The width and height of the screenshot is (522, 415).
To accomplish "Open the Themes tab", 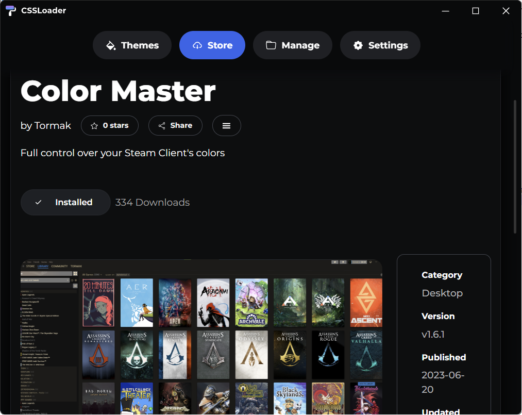I will (x=132, y=45).
